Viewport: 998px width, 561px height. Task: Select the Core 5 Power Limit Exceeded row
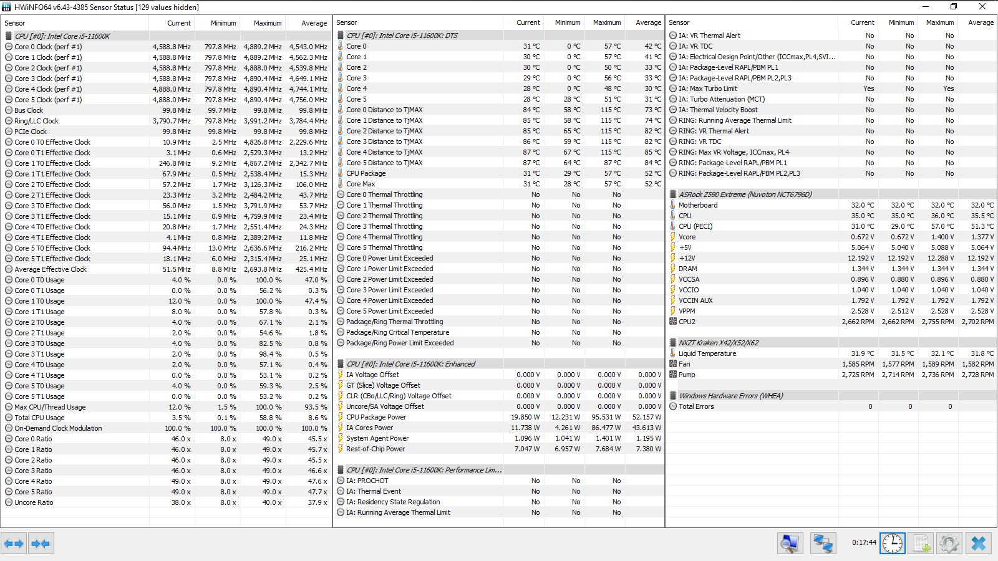(499, 311)
